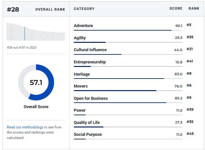Click the Adventure rank #5 value
Viewport: 205px width, 150px height.
pos(189,25)
